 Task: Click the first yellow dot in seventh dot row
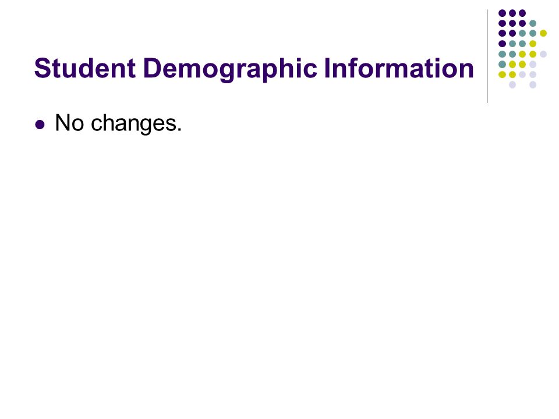click(503, 74)
